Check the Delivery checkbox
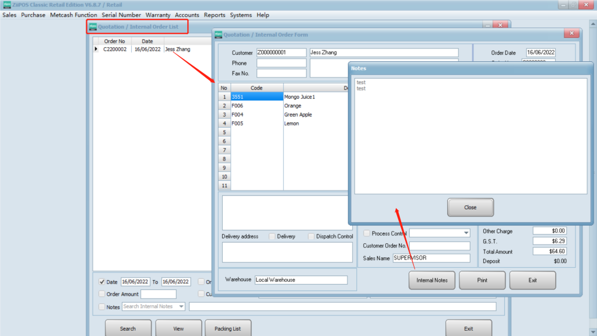 click(x=272, y=236)
